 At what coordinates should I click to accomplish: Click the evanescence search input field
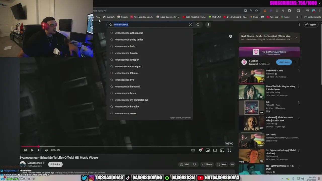150,25
